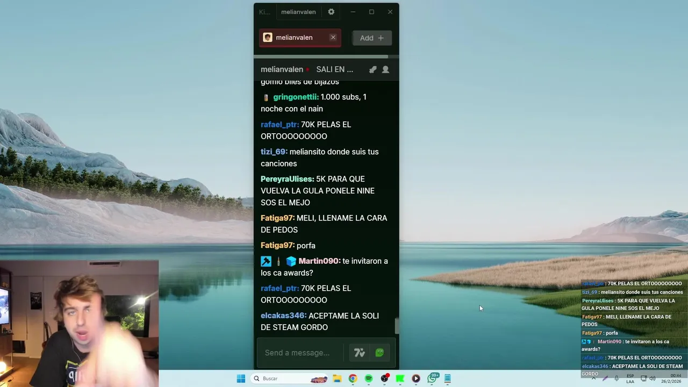Screen dimensions: 688x387
Task: Click username PereyraUlises in chat
Action: pyautogui.click(x=287, y=179)
